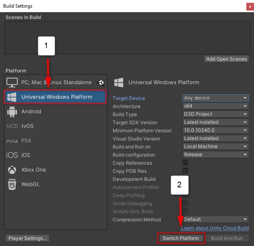This screenshot has height=246, width=254.
Task: Click the Script Debugging label
Action: (x=132, y=204)
